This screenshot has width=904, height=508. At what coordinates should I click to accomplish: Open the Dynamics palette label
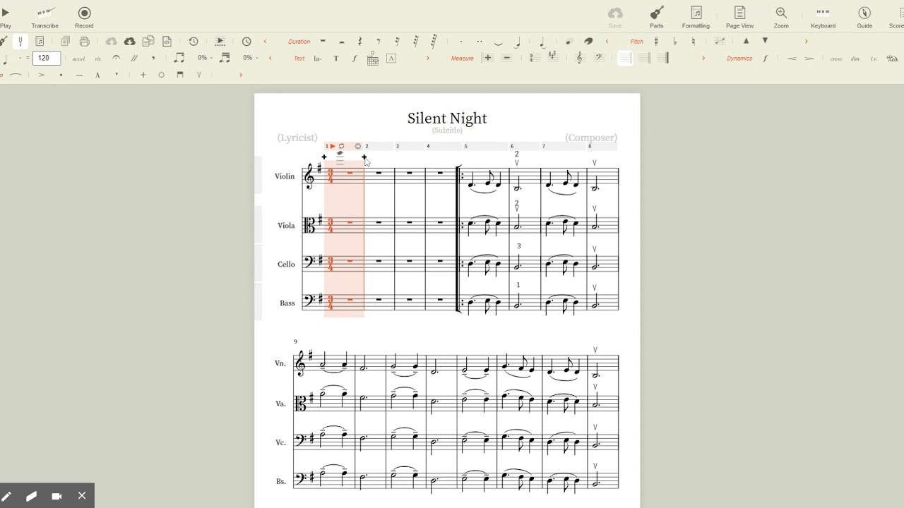click(739, 59)
